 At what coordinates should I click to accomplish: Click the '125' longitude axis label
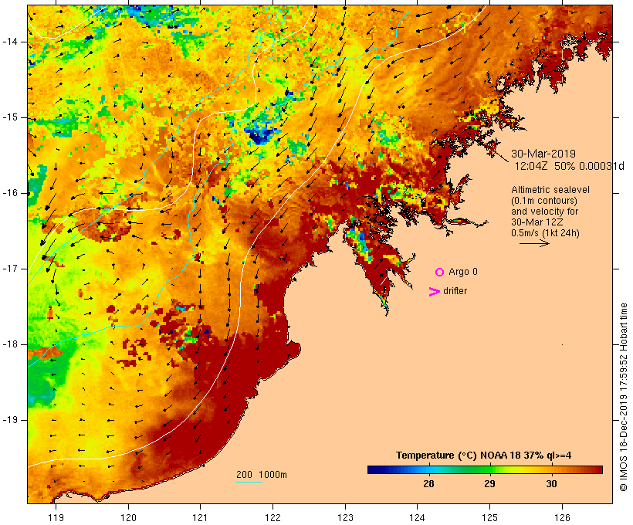pyautogui.click(x=490, y=517)
